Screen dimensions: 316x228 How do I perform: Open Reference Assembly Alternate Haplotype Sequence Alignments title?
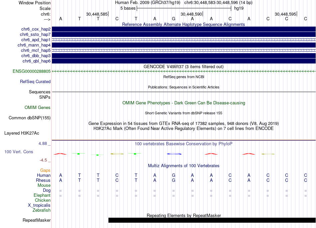[184, 24]
